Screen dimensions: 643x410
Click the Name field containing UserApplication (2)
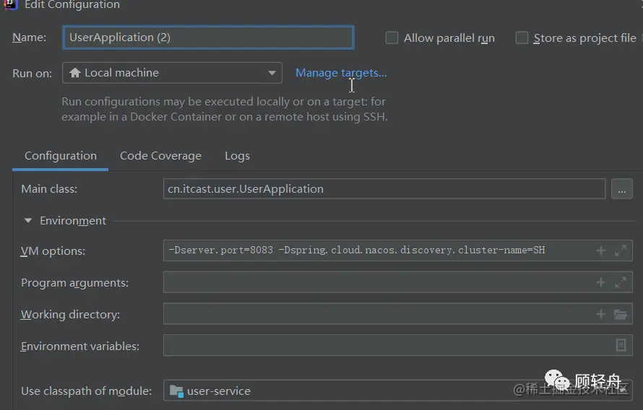208,38
